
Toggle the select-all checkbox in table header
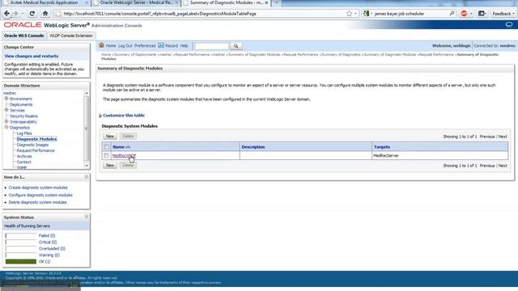pos(106,147)
